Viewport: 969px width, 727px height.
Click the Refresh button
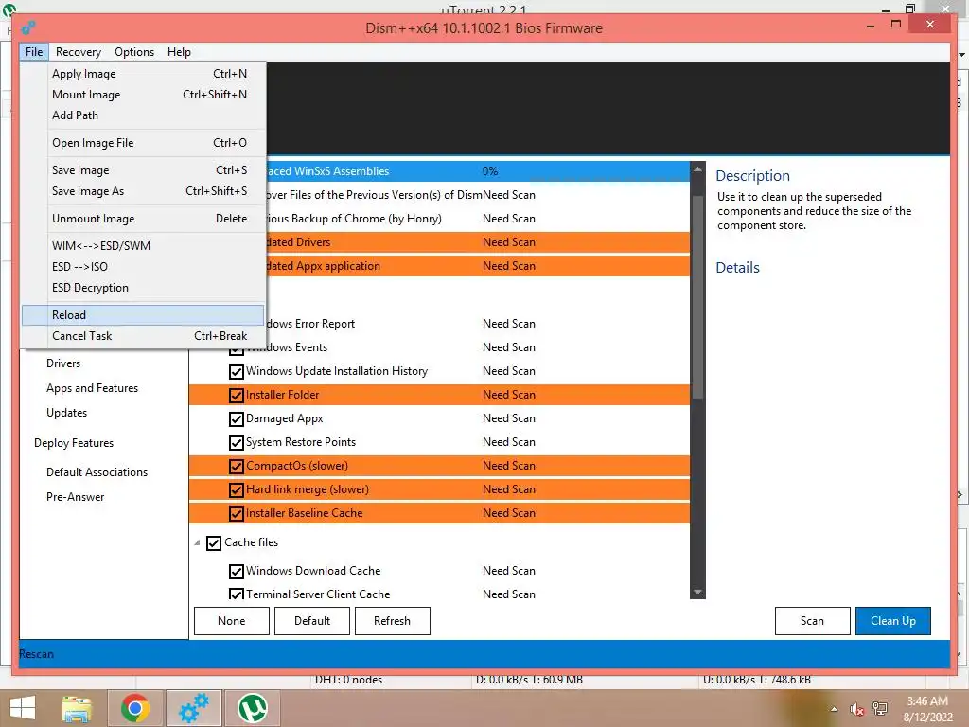pos(393,621)
